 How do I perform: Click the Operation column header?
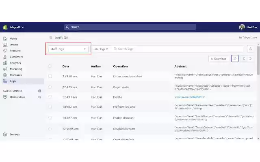(x=120, y=66)
